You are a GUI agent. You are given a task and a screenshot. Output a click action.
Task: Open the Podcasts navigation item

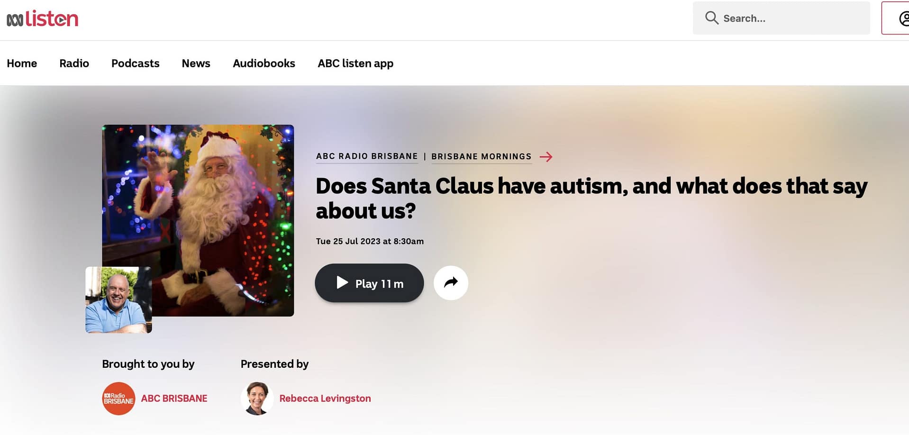135,63
